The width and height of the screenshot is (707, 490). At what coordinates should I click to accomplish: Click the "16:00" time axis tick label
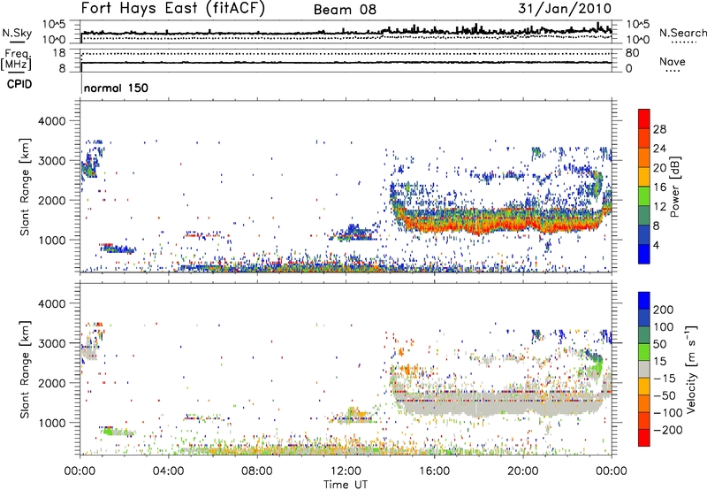click(x=434, y=471)
